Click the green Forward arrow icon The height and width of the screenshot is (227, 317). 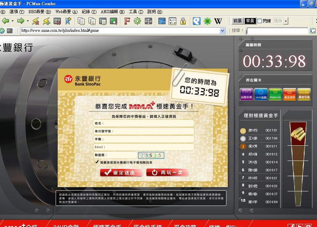click(x=21, y=21)
